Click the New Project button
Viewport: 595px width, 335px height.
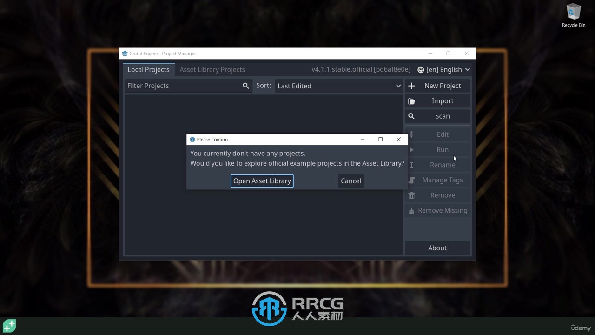[x=437, y=86]
